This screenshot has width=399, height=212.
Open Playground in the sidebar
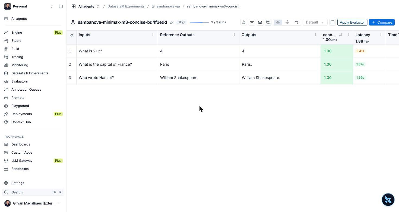pos(33,106)
